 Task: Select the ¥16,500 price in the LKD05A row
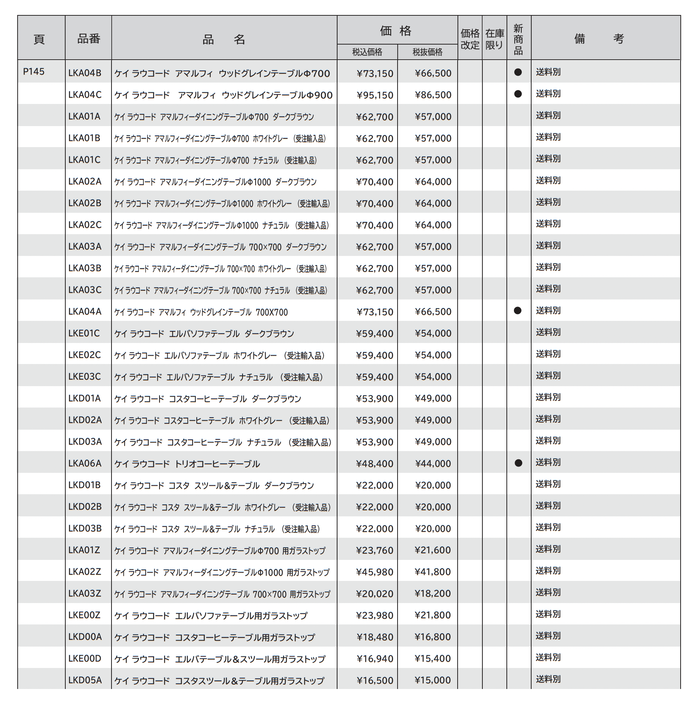click(x=375, y=680)
